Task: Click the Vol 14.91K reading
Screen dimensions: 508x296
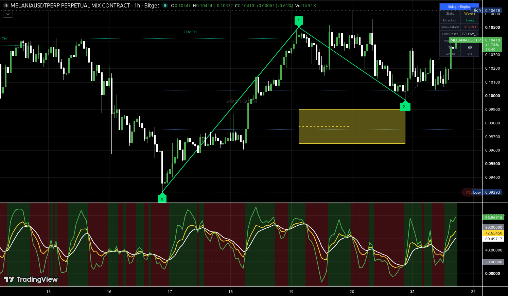Action: coord(306,6)
